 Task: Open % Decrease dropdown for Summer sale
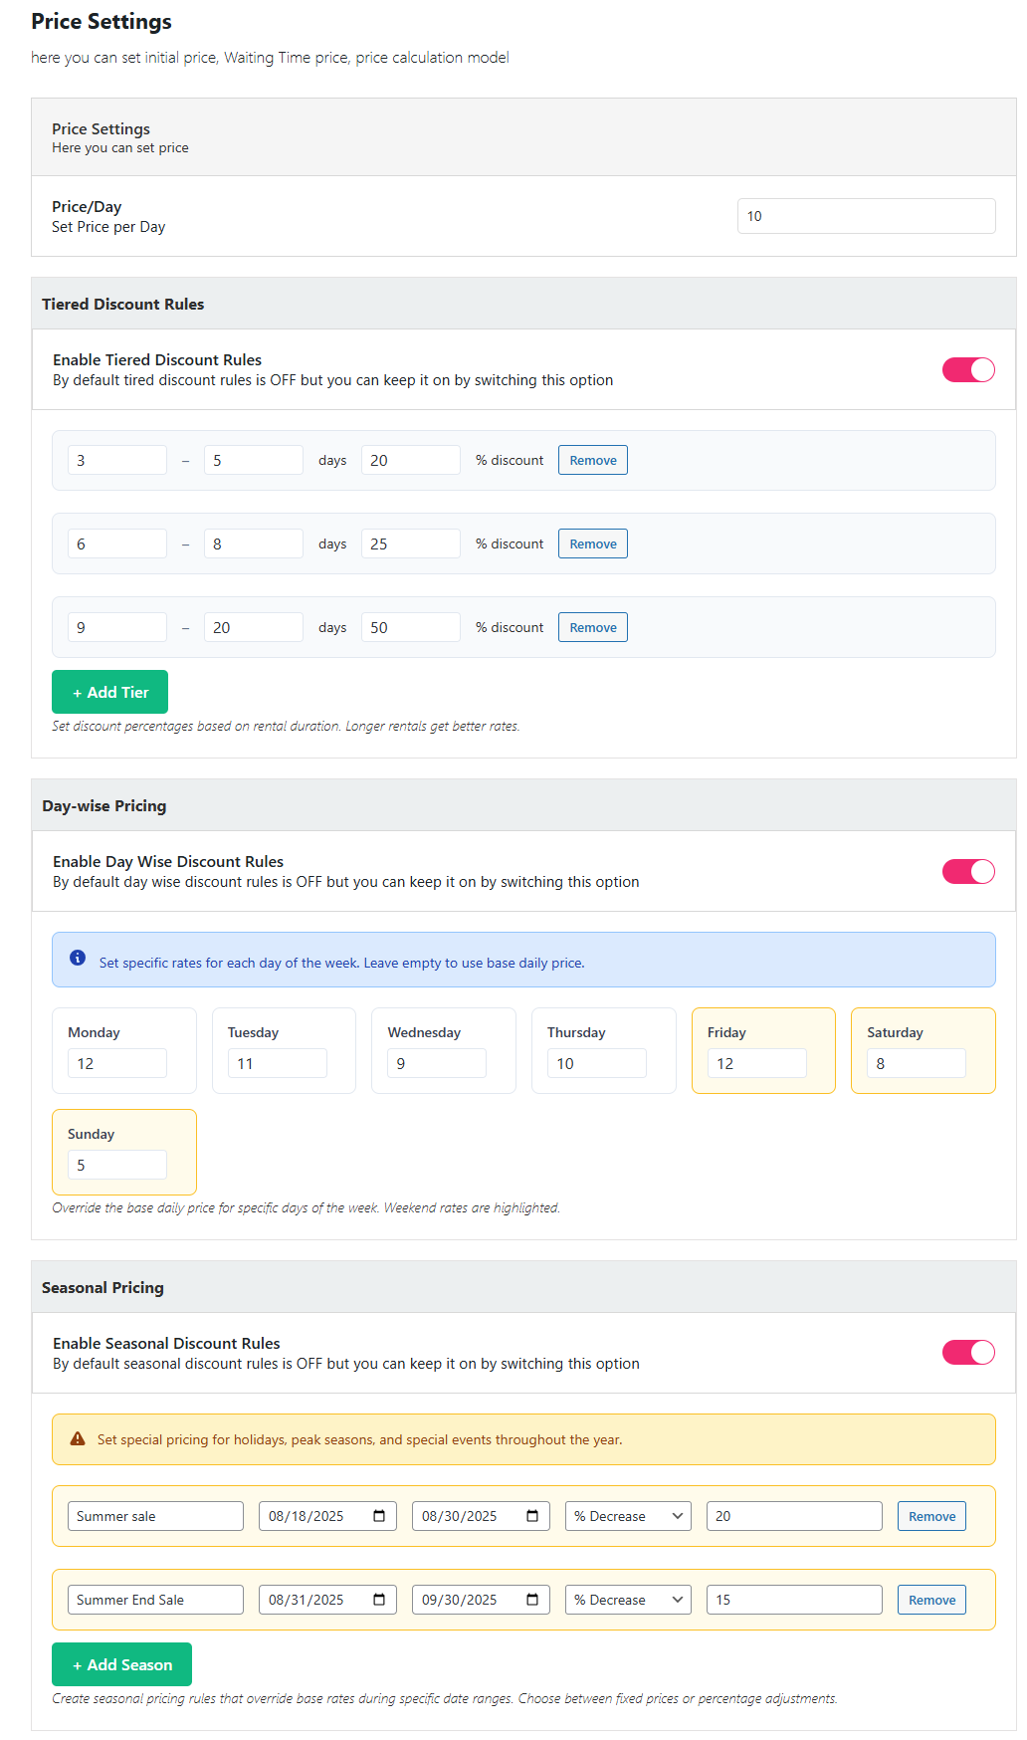click(628, 1516)
